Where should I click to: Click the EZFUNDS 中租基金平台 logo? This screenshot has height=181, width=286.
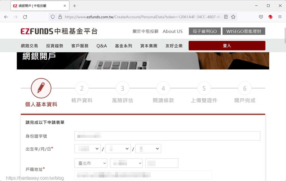point(59,31)
